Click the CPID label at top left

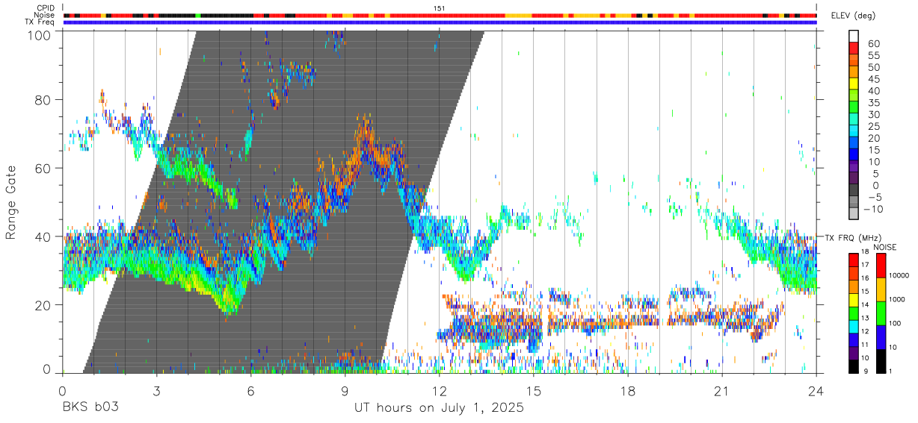[46, 8]
